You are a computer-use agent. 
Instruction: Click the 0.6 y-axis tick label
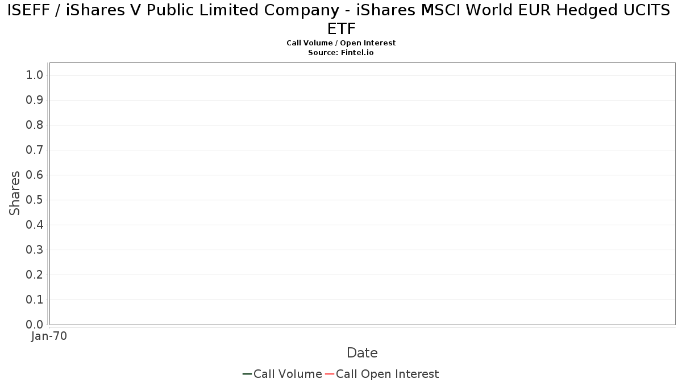(x=35, y=175)
